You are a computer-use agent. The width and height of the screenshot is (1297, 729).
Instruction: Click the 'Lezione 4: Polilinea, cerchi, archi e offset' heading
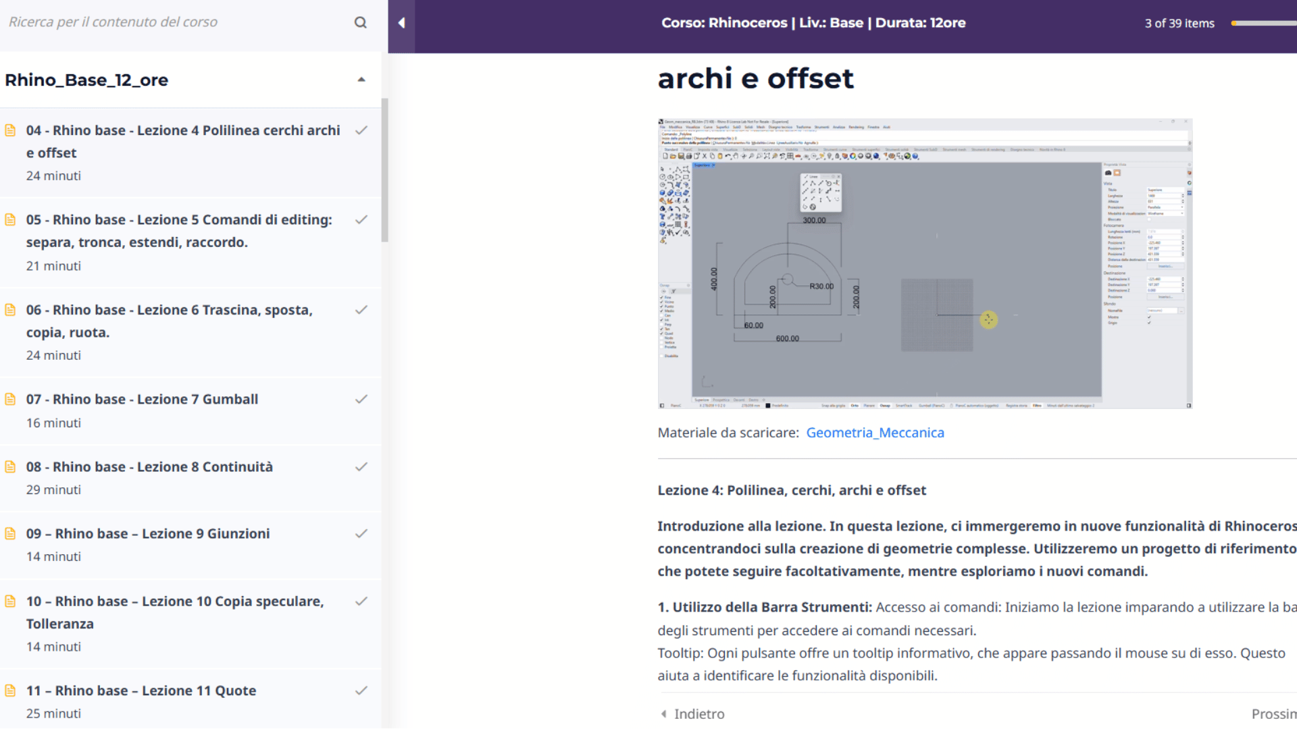(x=792, y=490)
